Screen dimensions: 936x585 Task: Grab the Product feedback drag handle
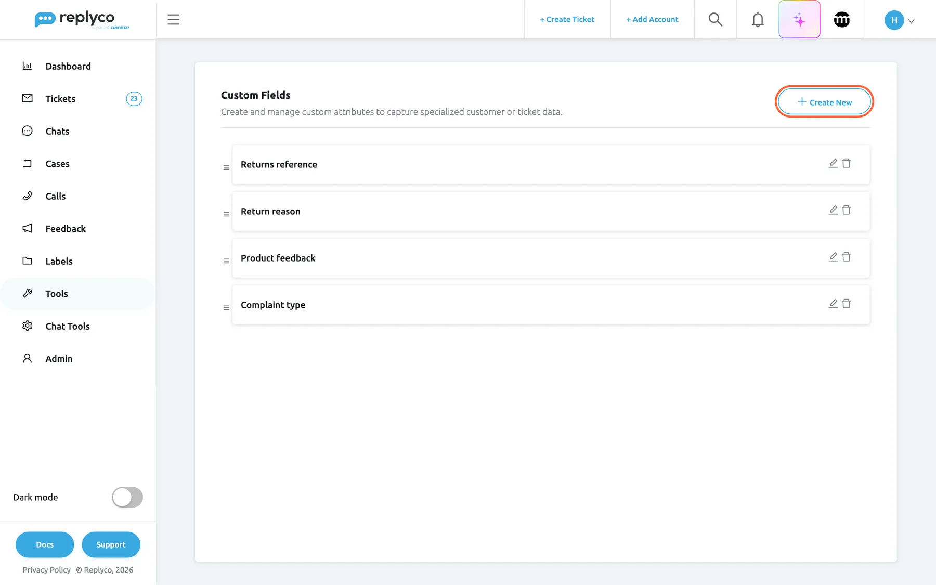[x=226, y=261]
